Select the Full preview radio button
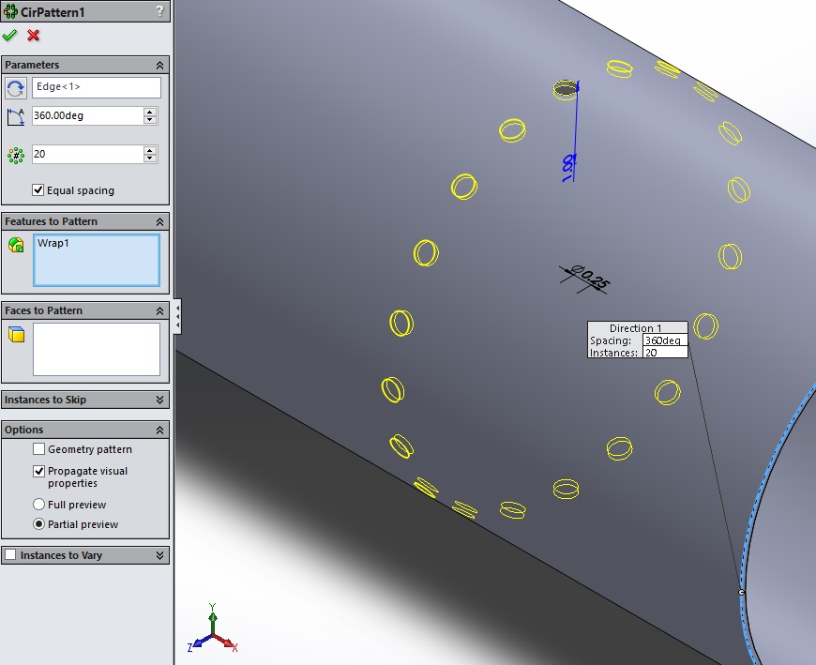This screenshot has width=816, height=665. click(x=38, y=505)
